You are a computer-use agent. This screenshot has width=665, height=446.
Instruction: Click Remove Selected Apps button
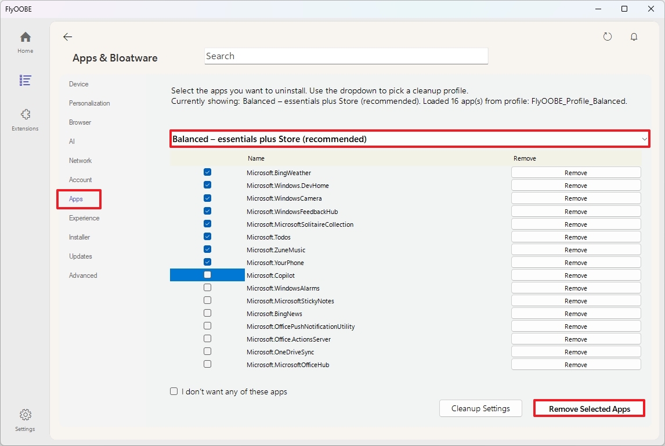(589, 409)
